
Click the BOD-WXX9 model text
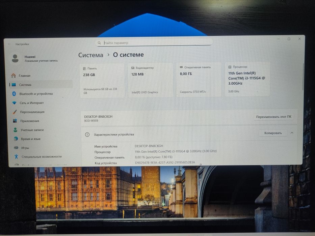pyautogui.click(x=91, y=121)
